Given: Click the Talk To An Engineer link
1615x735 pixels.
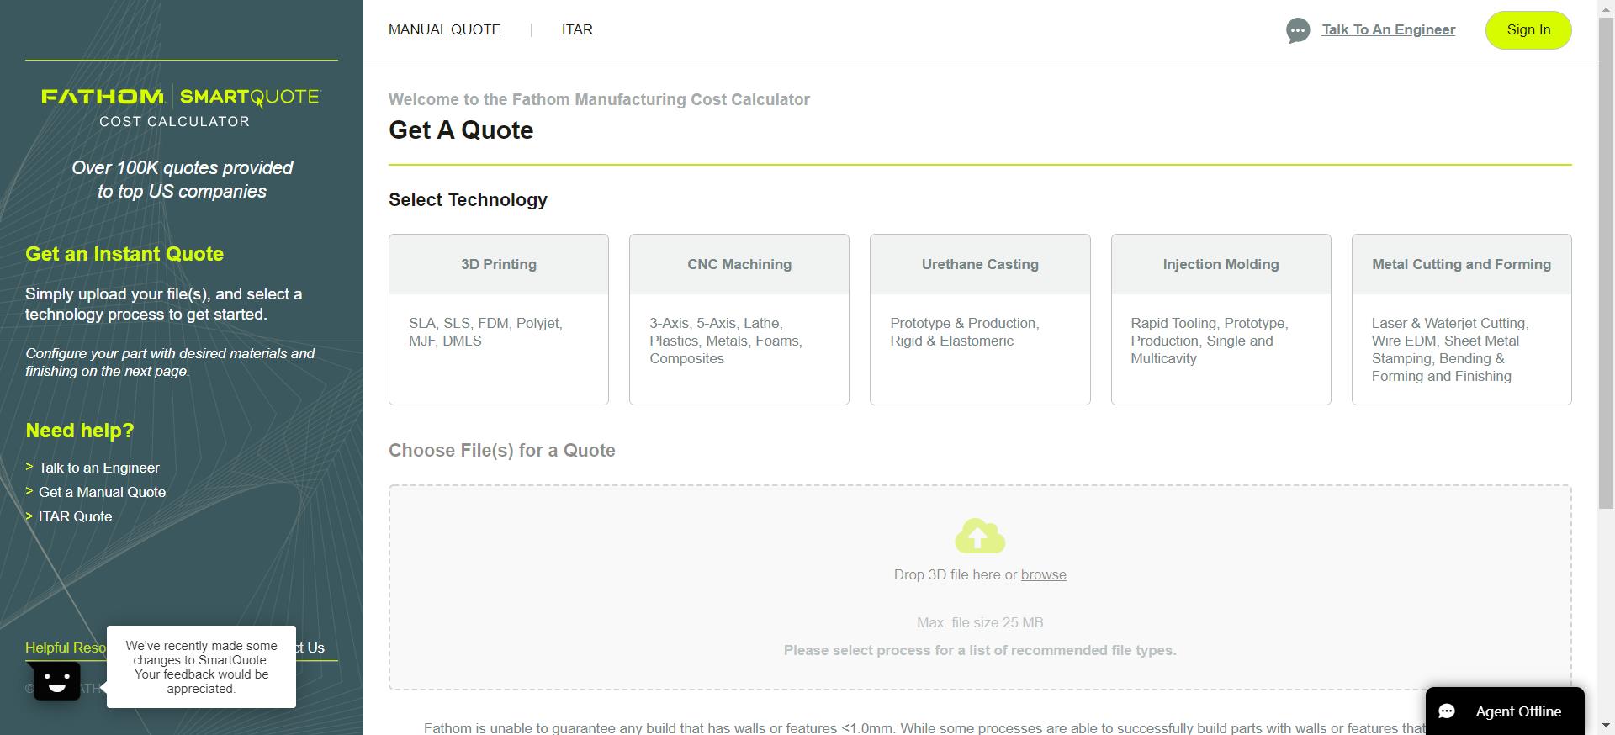Looking at the screenshot, I should (1388, 29).
